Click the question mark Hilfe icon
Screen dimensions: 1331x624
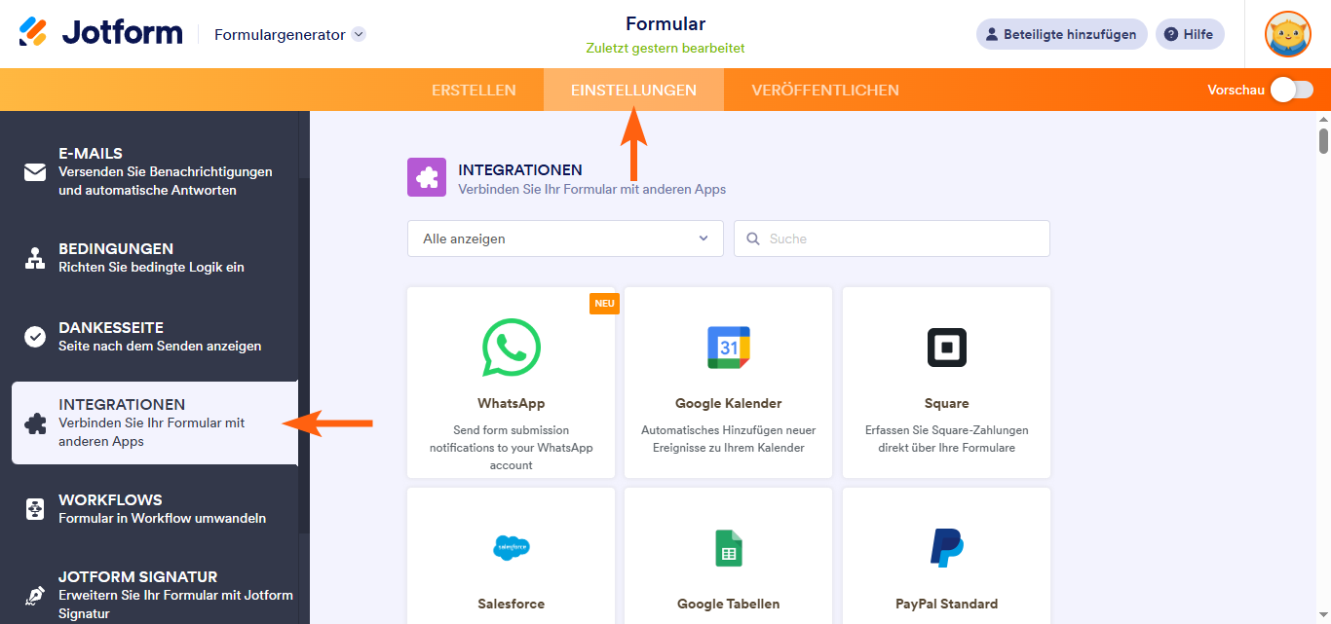pos(1171,34)
